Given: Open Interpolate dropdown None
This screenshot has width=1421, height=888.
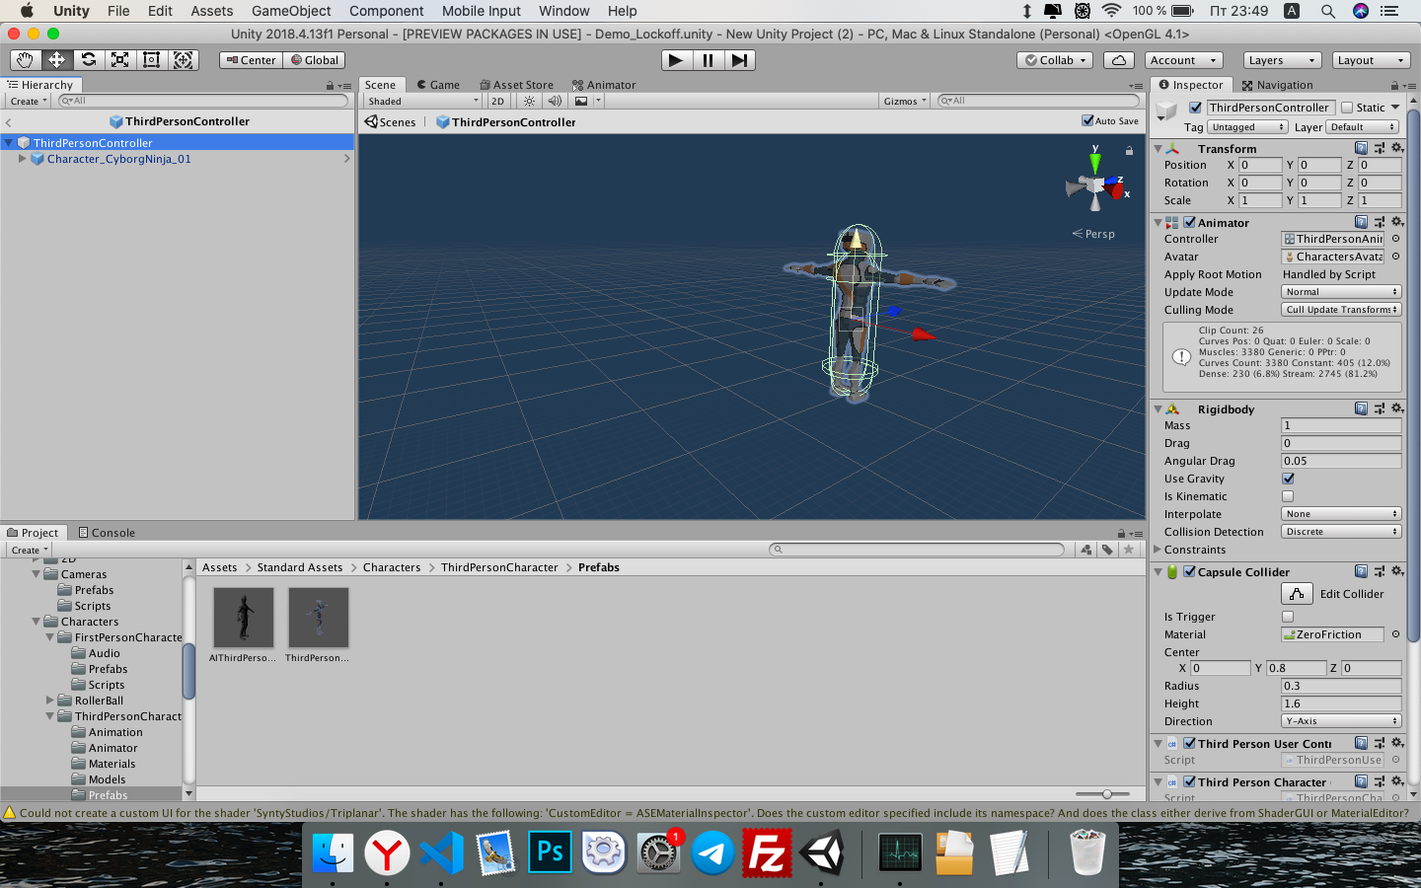Looking at the screenshot, I should [1341, 514].
